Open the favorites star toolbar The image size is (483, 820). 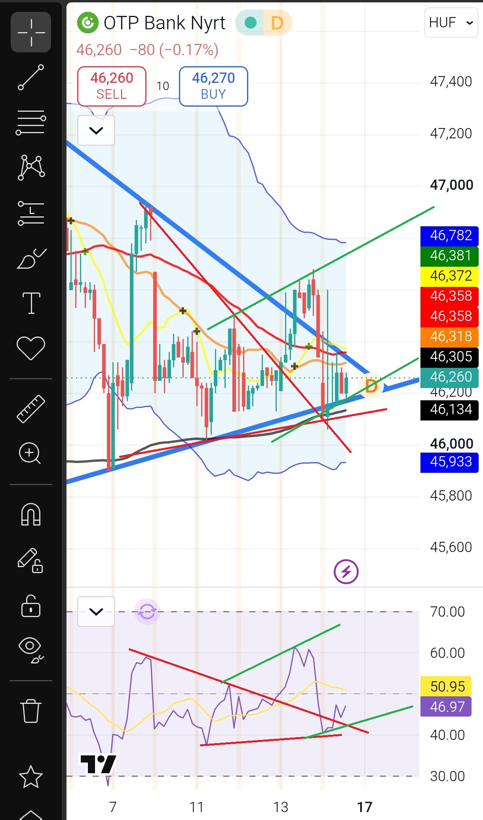pos(31,776)
